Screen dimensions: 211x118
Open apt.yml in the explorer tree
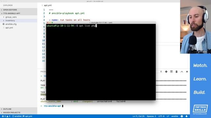click(18, 28)
